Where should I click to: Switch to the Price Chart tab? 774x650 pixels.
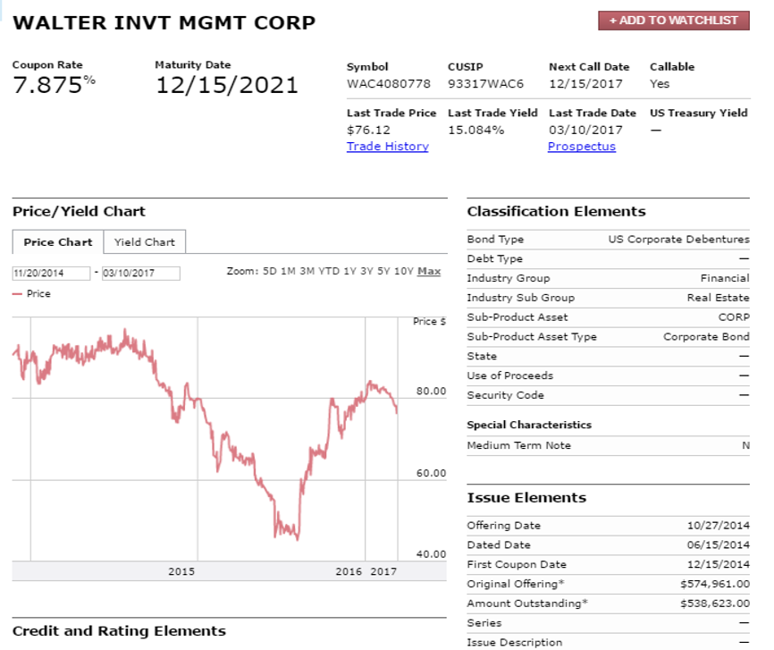[x=58, y=242]
